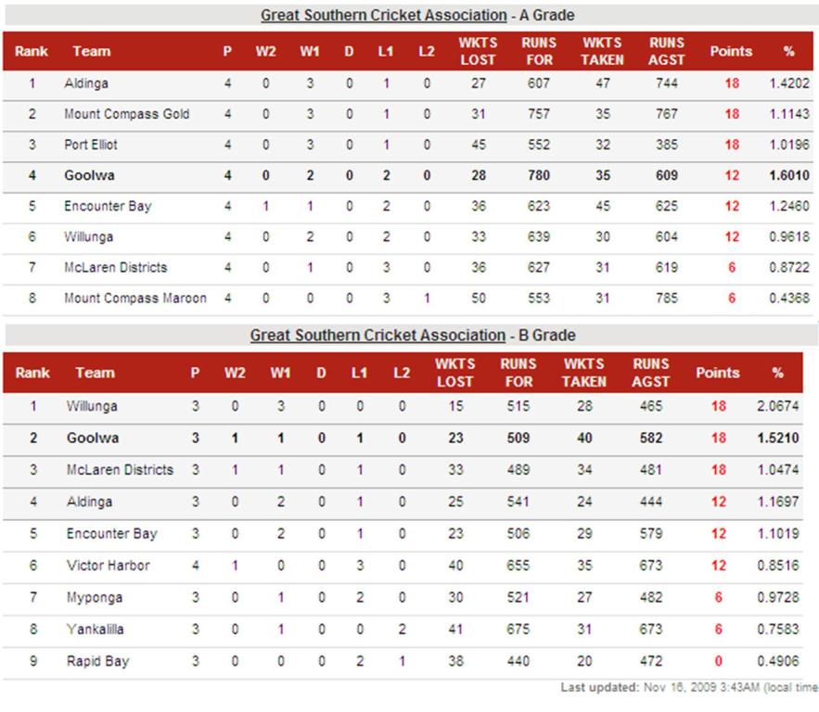
Task: Click Mount Compass Maroon team name
Action: [135, 299]
